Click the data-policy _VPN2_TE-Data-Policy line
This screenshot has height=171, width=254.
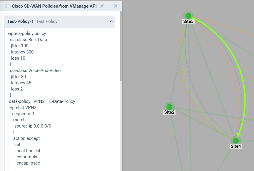pos(42,101)
